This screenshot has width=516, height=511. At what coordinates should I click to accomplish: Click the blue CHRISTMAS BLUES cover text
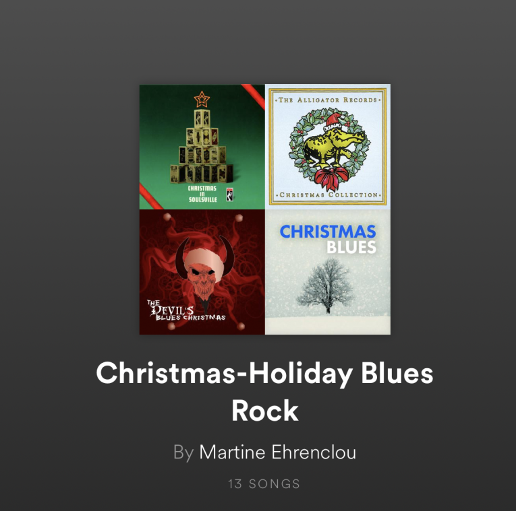click(328, 239)
